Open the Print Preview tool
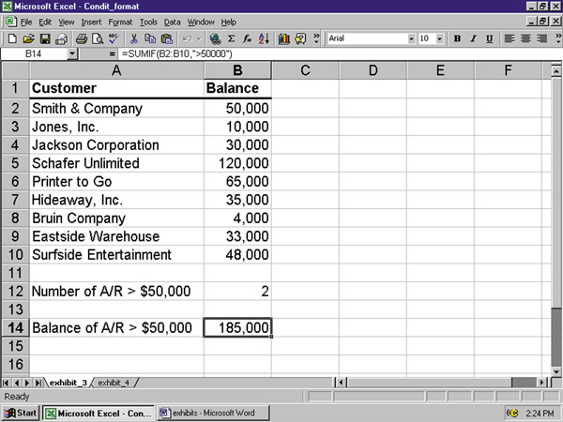Image resolution: width=563 pixels, height=422 pixels. (x=98, y=38)
